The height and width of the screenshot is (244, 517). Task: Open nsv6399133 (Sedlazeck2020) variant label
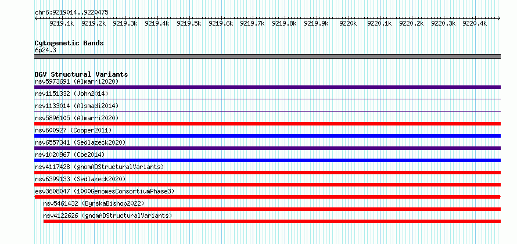(x=80, y=179)
